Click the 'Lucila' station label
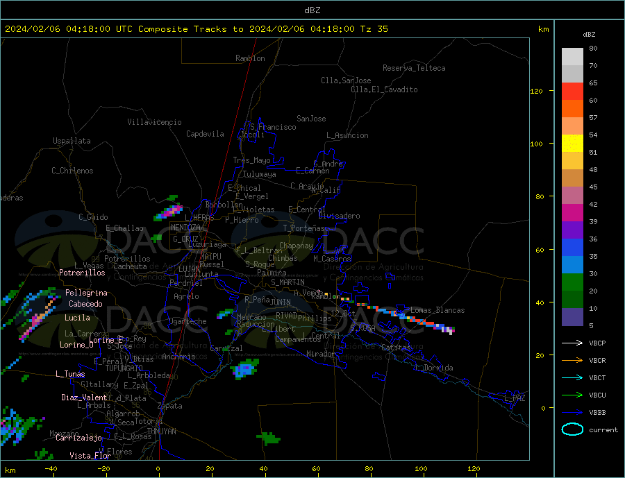This screenshot has height=478, width=625. tap(77, 318)
